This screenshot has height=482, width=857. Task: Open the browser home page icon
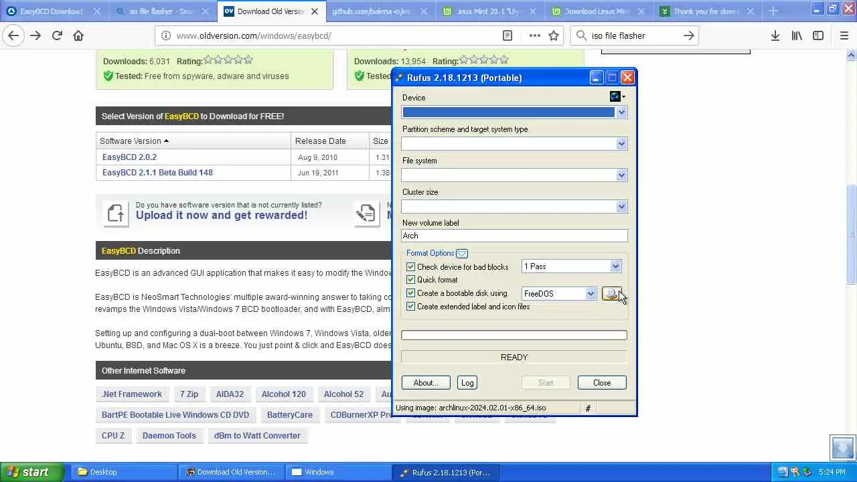pos(78,35)
